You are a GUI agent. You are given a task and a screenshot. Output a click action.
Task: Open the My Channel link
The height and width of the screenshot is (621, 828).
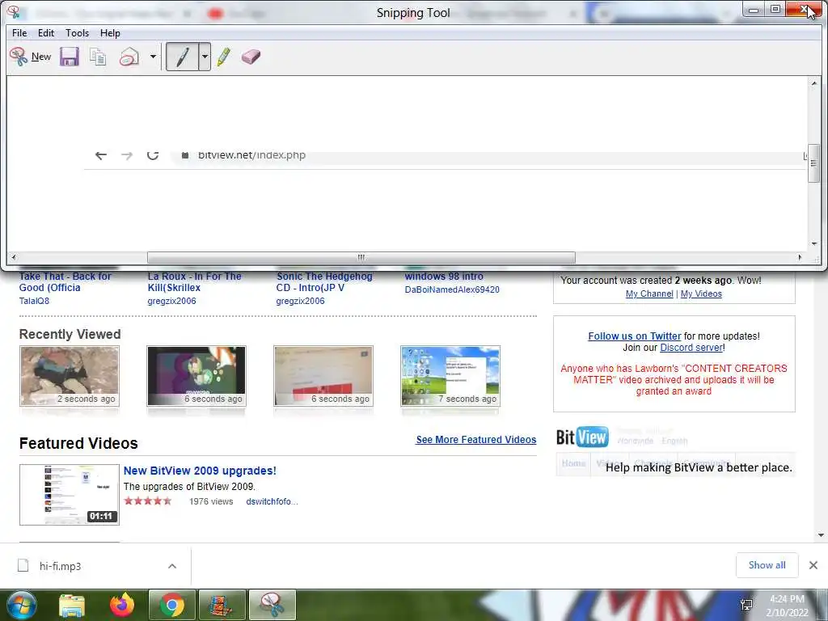click(649, 294)
